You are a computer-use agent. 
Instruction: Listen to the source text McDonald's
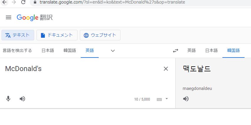click(x=22, y=99)
